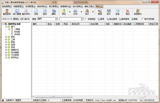Open 部门管理 department management
The width and height of the screenshot is (160, 103).
17,12
